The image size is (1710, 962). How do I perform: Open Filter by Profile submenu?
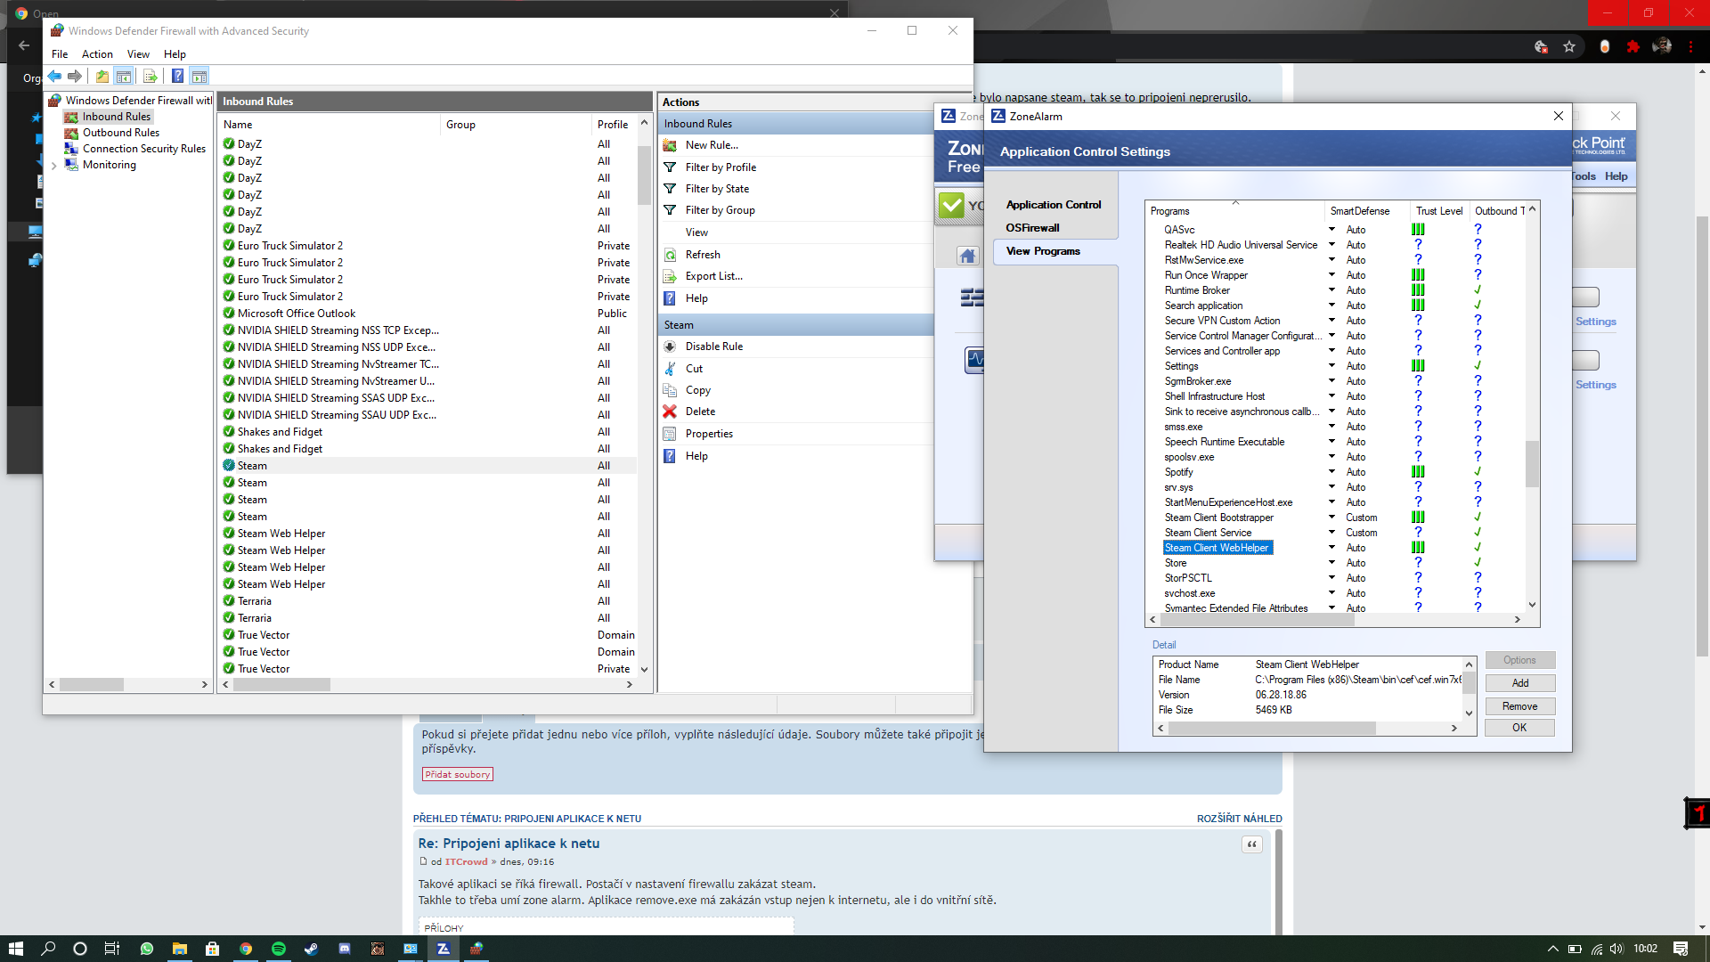point(720,167)
